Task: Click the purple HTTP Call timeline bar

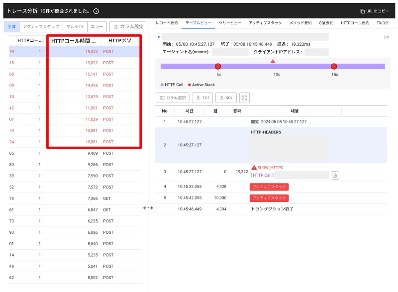Action: (x=273, y=67)
